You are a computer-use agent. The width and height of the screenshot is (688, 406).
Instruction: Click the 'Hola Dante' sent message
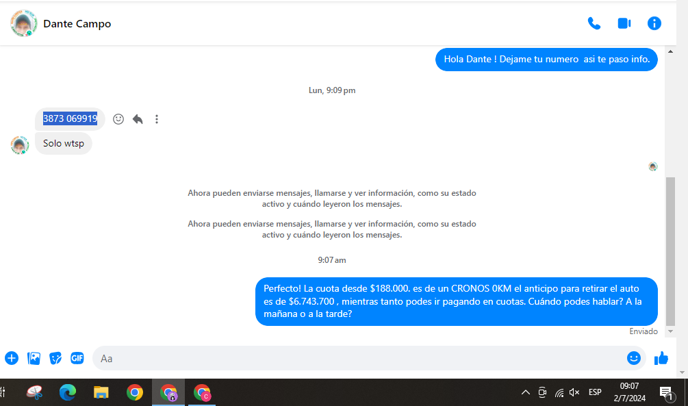point(546,60)
